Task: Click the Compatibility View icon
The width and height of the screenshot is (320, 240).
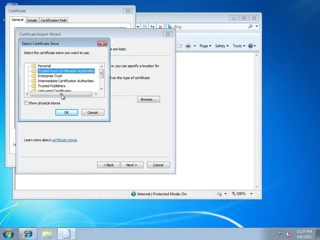Action: pyautogui.click(x=145, y=27)
